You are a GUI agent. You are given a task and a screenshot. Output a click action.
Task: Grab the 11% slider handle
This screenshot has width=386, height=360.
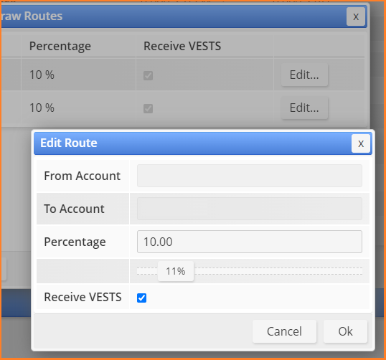(176, 271)
